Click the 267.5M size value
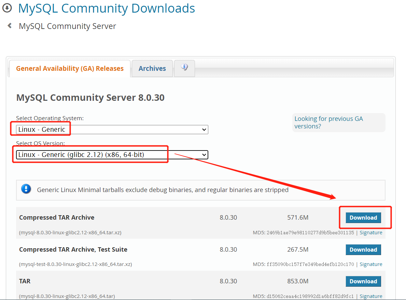This screenshot has width=406, height=300. click(x=298, y=249)
